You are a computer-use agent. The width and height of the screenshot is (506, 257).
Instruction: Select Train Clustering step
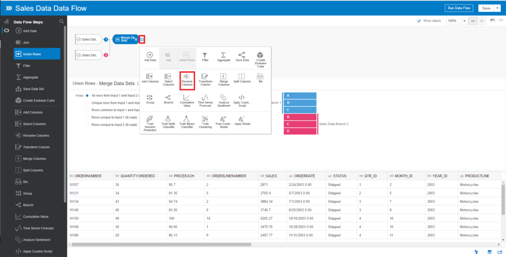point(205,123)
